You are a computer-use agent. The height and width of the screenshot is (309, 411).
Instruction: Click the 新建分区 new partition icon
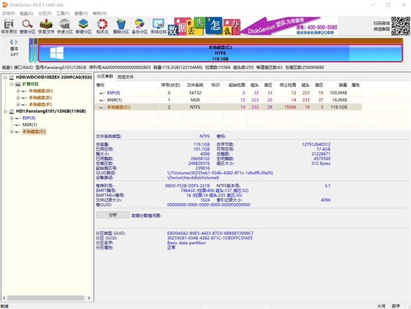(84, 26)
